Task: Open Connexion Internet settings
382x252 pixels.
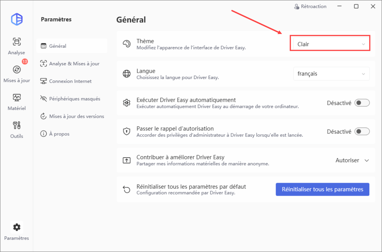Action: [72, 81]
